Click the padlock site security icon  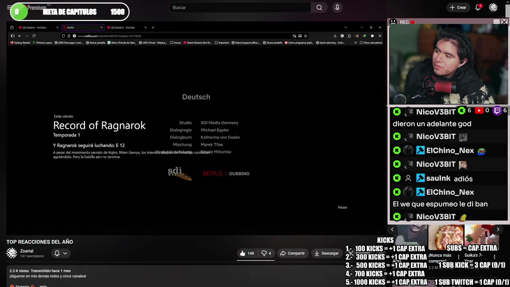pyautogui.click(x=69, y=36)
